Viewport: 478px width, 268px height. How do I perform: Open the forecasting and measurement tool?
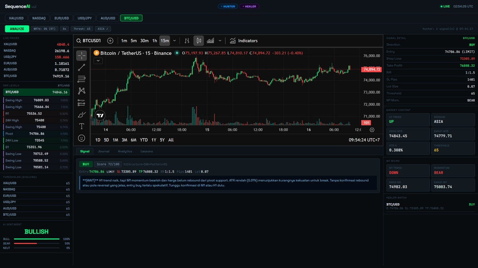point(82,103)
